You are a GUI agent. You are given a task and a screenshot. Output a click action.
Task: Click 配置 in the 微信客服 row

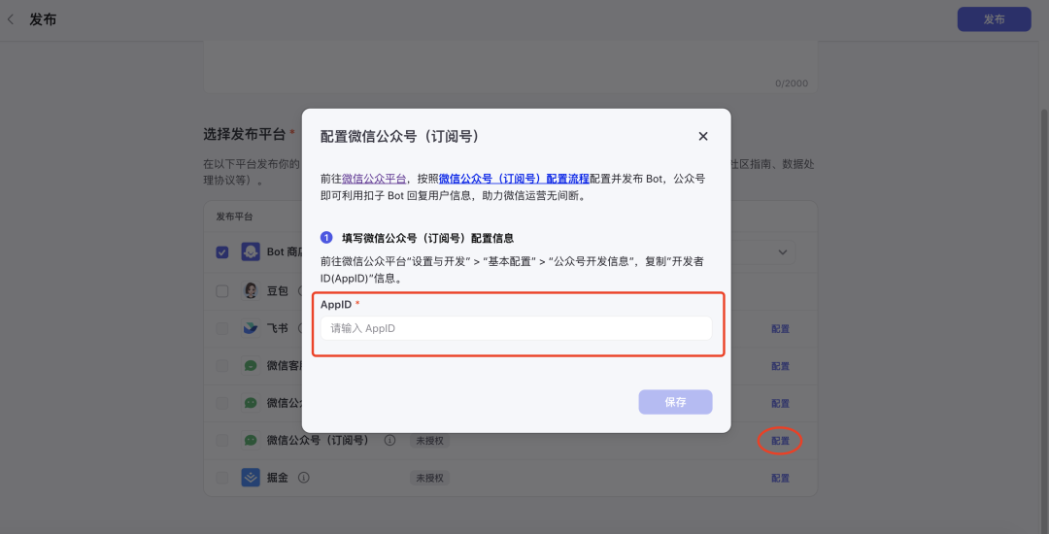coord(780,366)
